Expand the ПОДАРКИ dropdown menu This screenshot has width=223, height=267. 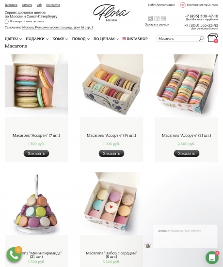pos(37,39)
